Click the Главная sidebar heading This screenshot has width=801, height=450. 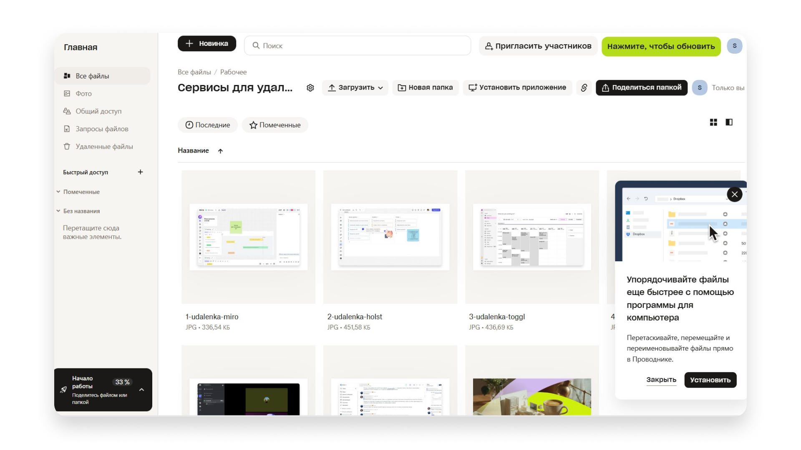[81, 47]
